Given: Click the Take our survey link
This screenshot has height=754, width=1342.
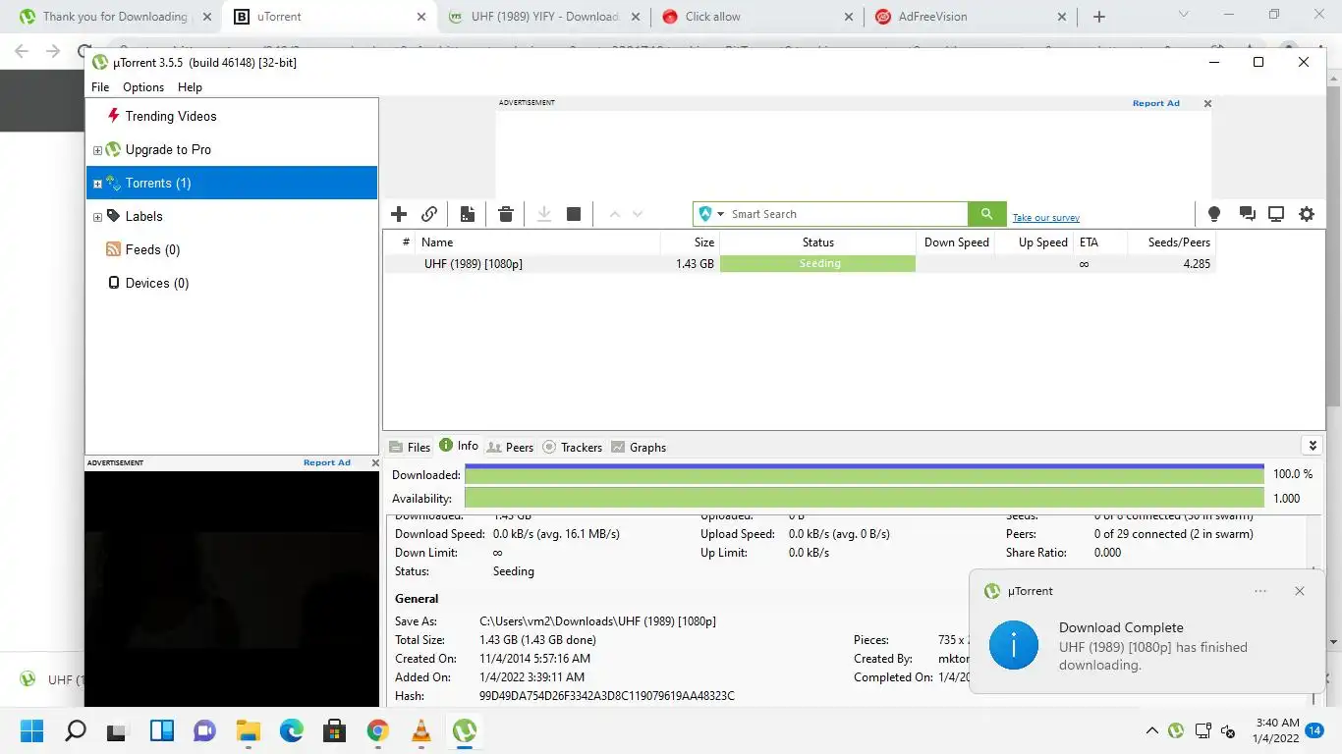Looking at the screenshot, I should (1046, 218).
